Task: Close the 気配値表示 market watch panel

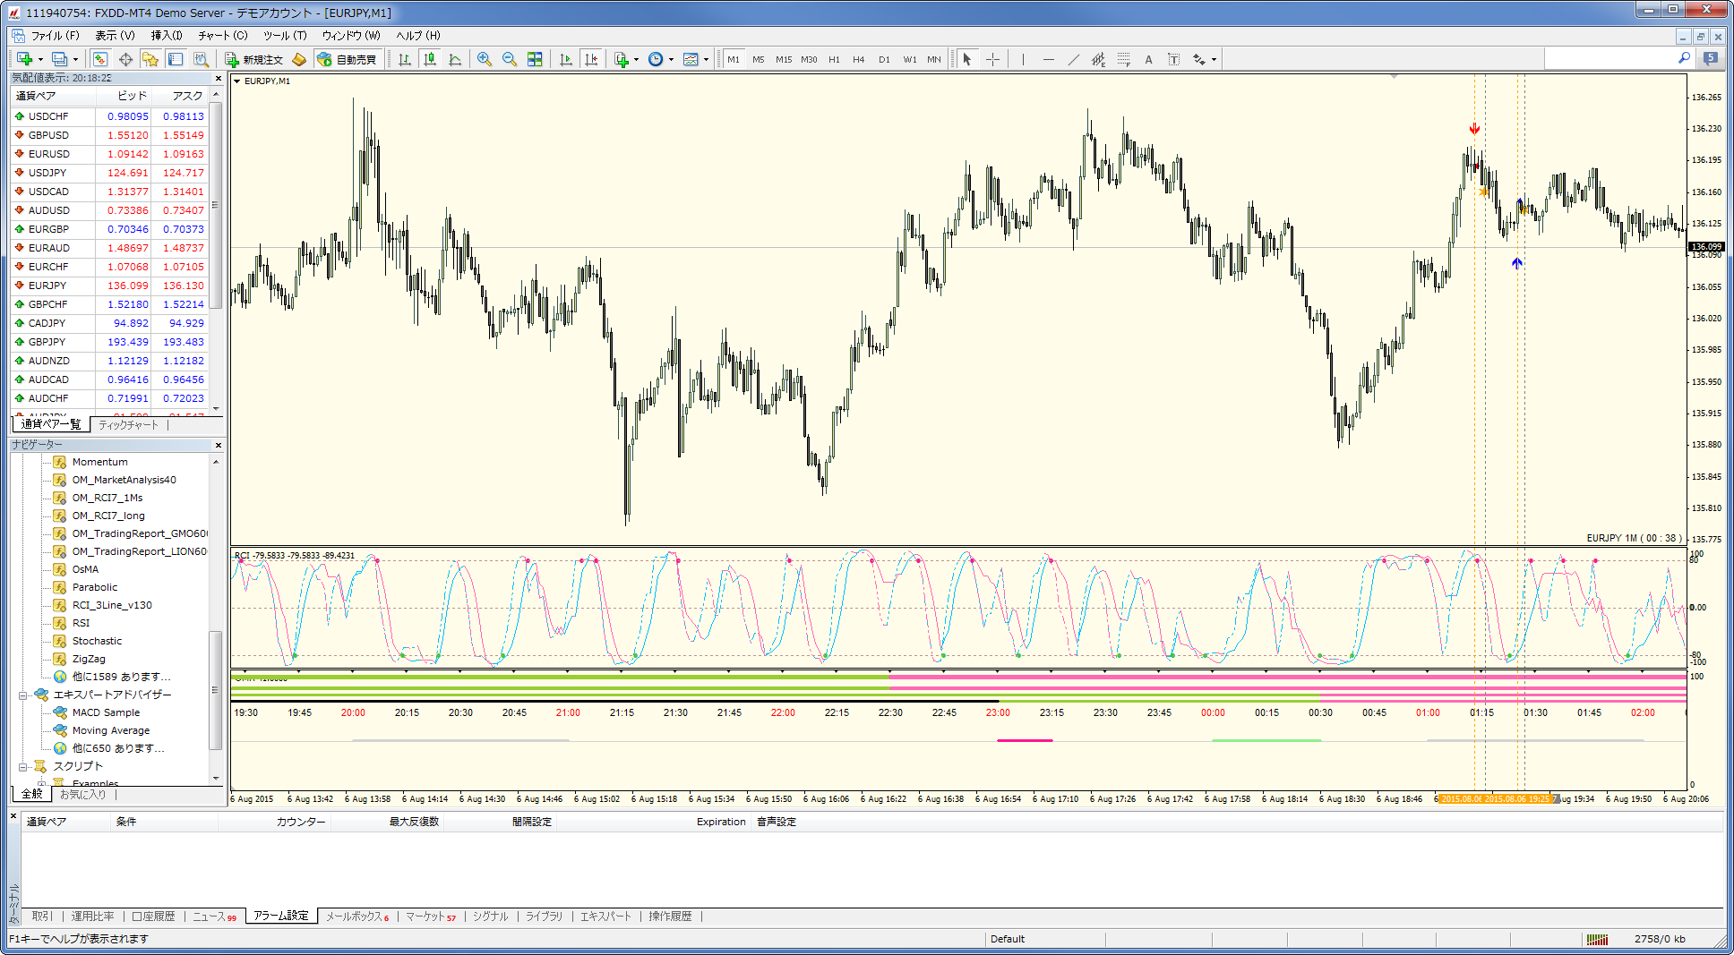Action: pos(218,79)
